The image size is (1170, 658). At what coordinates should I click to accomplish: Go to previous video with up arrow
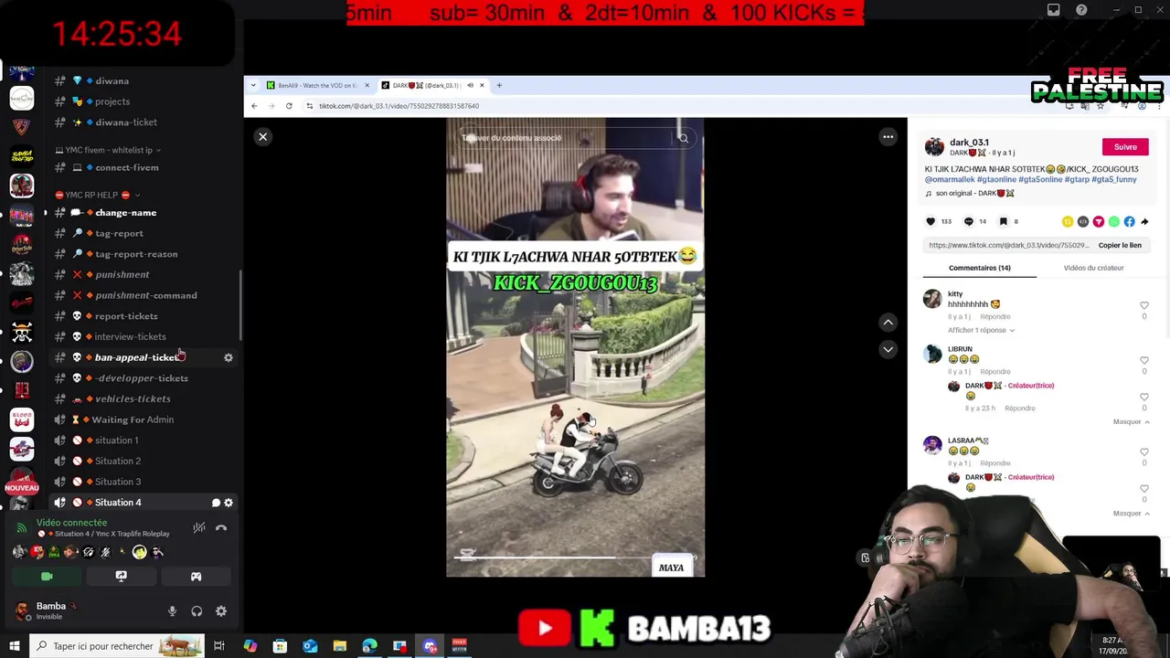pos(888,323)
